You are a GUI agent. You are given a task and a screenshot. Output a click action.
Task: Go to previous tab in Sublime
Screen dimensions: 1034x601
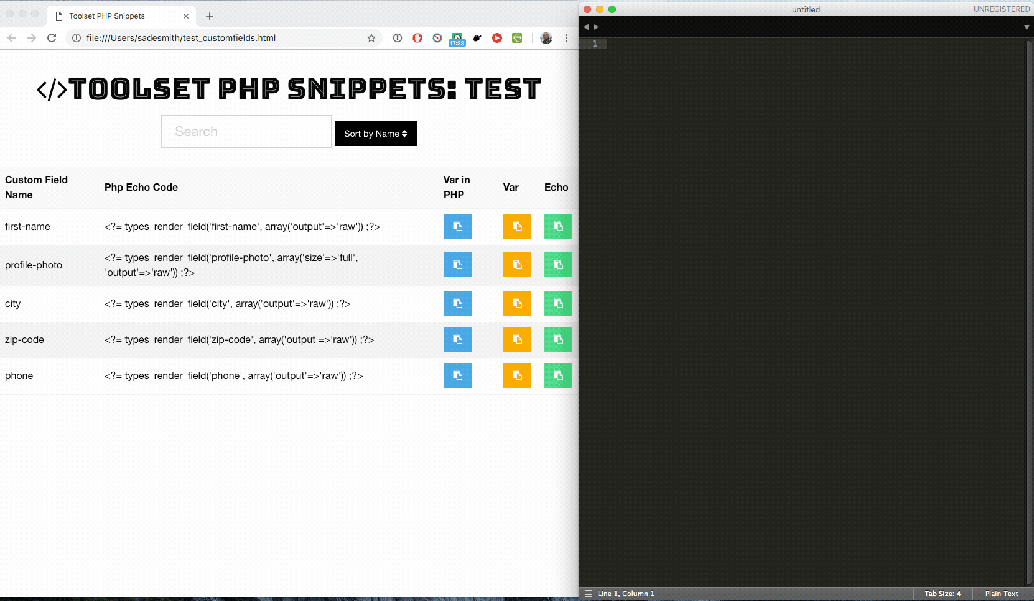586,27
